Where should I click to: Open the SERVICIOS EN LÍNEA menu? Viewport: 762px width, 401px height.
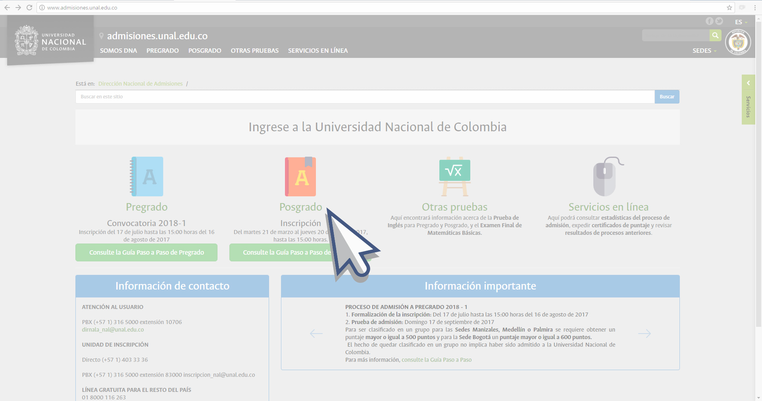pyautogui.click(x=318, y=51)
